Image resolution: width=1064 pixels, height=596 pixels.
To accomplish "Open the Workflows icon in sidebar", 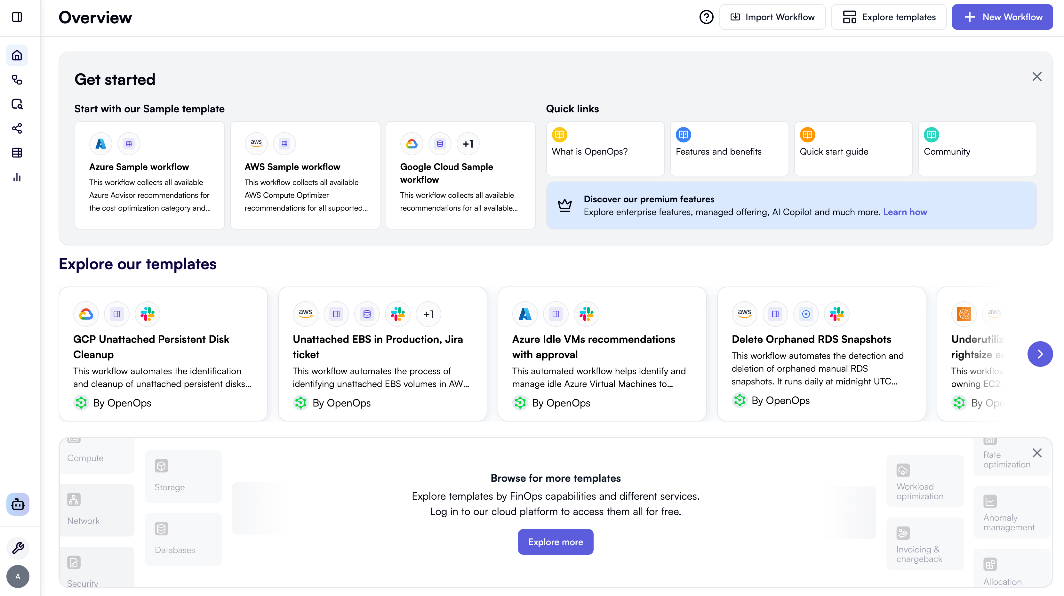I will [x=17, y=79].
